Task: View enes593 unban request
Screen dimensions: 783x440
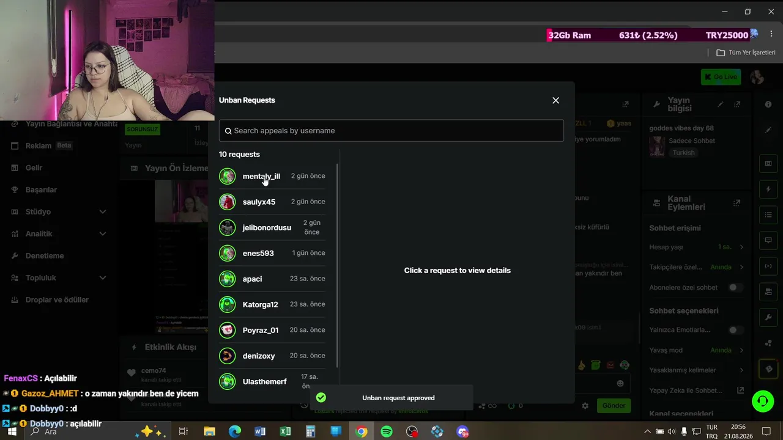Action: [272, 253]
